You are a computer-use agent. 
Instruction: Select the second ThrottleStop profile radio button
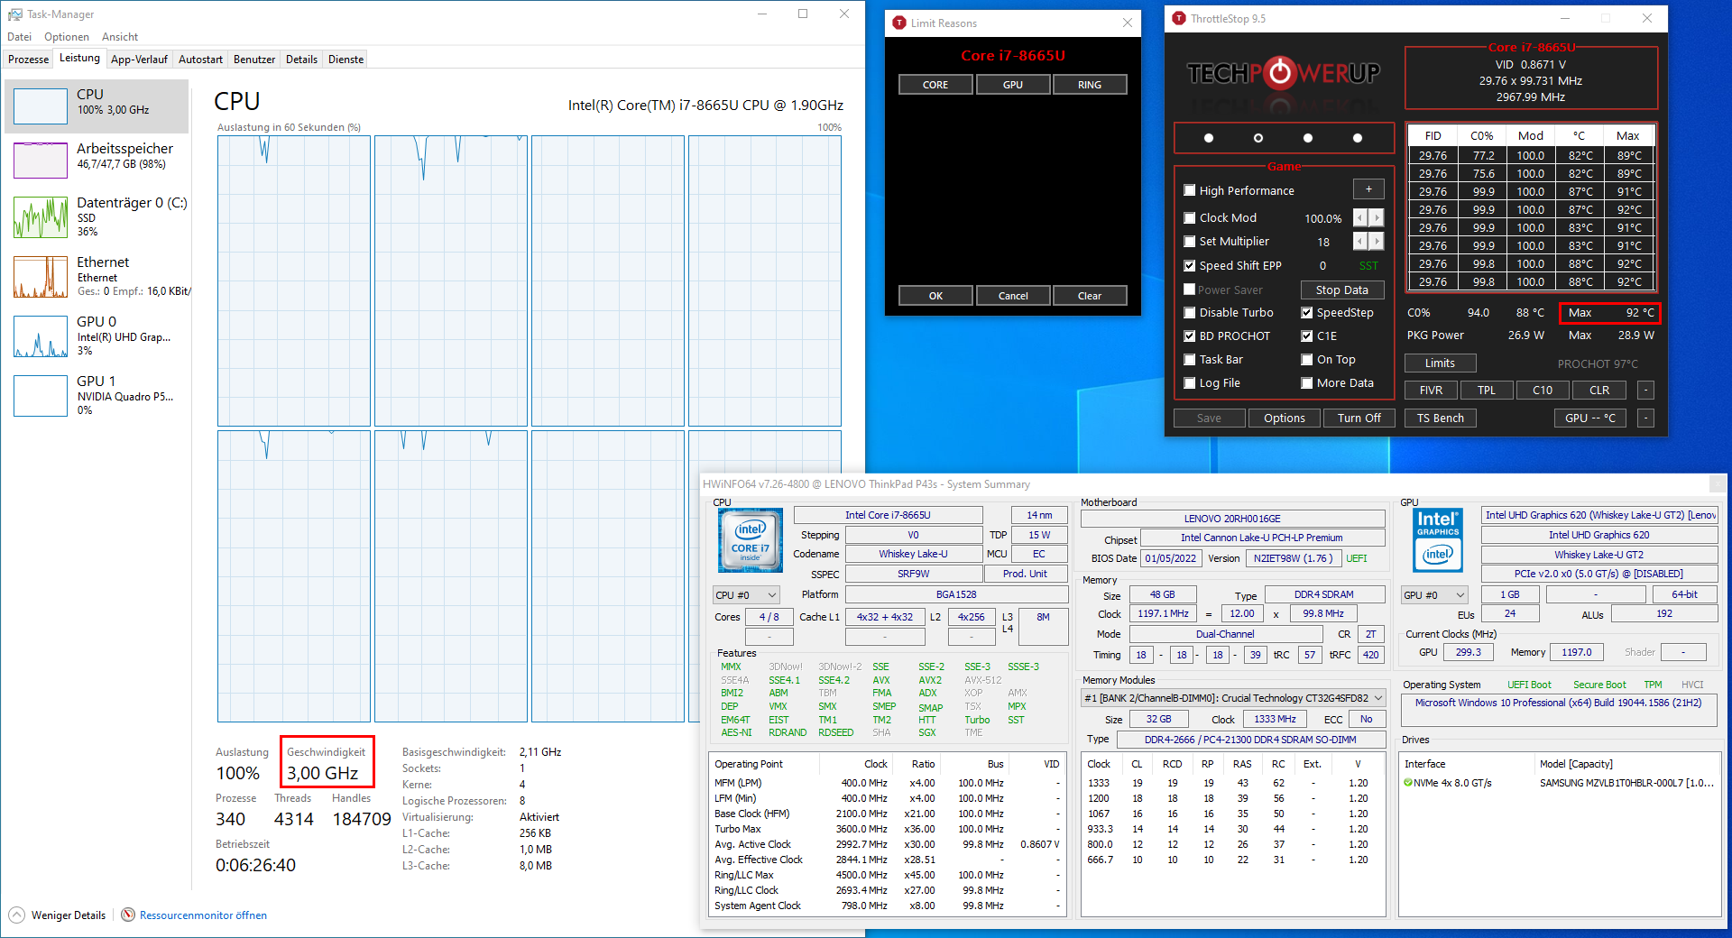pos(1258,138)
